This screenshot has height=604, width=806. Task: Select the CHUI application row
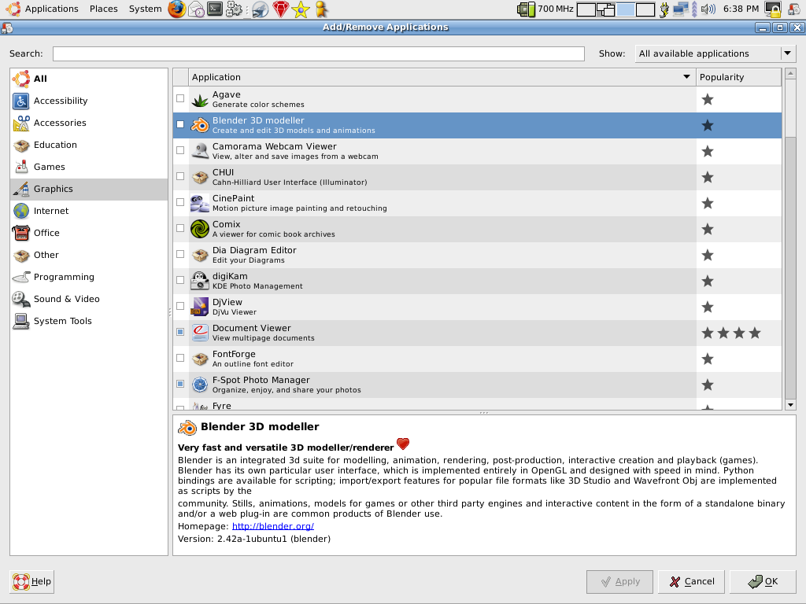(x=477, y=177)
